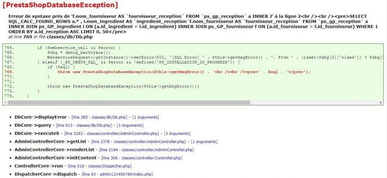
Task: Open link line 2184 AdminController.php
Action: [x=147, y=150]
